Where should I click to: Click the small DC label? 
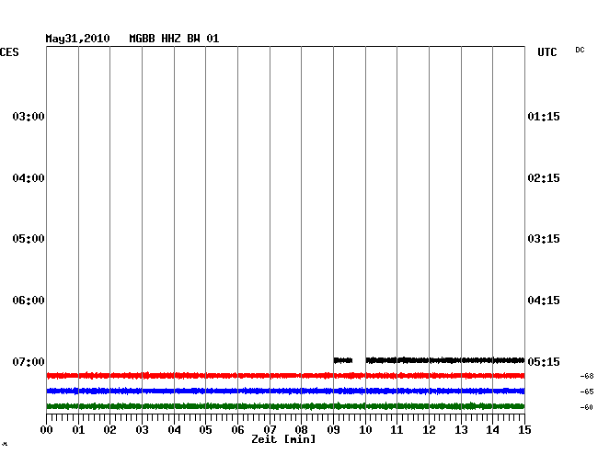pos(580,50)
